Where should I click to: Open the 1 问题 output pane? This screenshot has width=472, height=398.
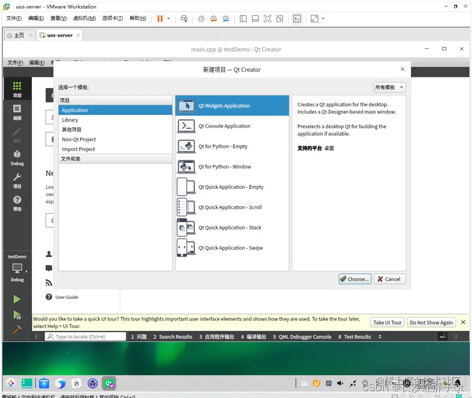click(x=139, y=337)
